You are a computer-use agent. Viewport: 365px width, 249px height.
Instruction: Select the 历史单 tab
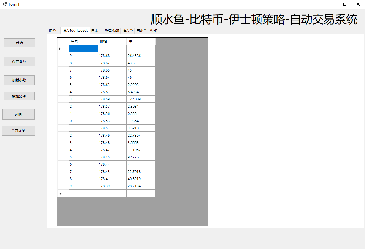pyautogui.click(x=142, y=31)
